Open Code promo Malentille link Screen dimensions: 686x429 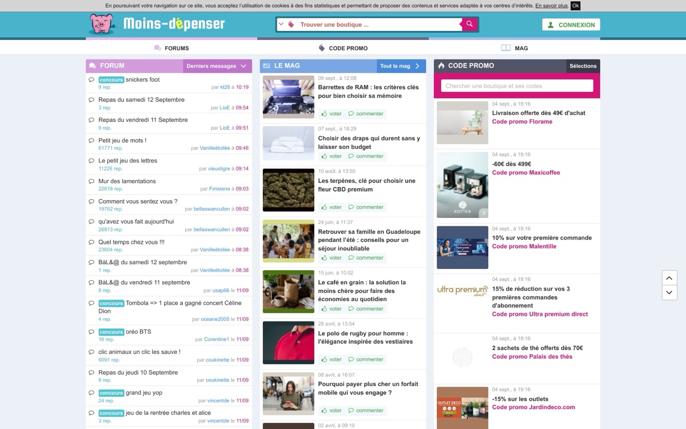click(524, 246)
